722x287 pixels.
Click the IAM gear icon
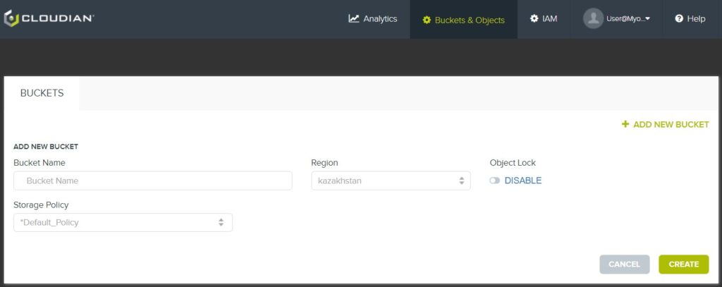point(534,18)
